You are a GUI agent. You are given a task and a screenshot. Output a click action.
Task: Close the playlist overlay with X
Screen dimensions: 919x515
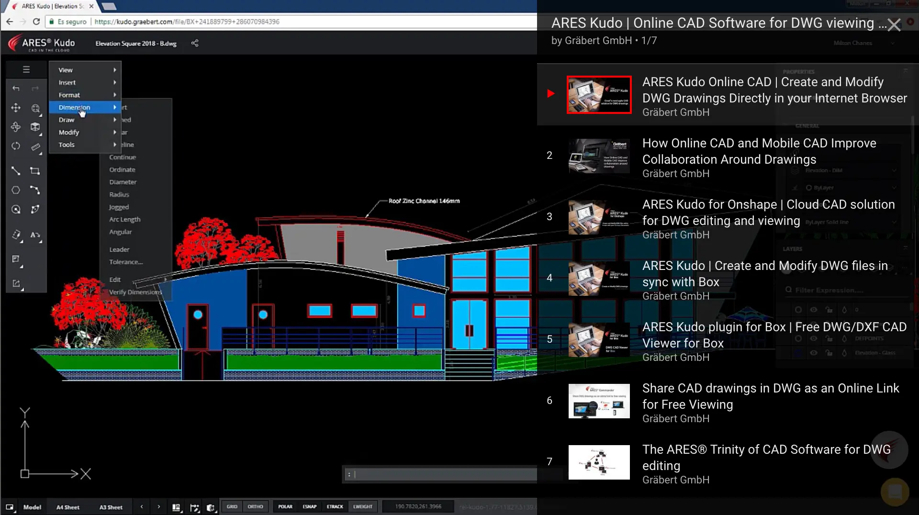click(x=894, y=24)
